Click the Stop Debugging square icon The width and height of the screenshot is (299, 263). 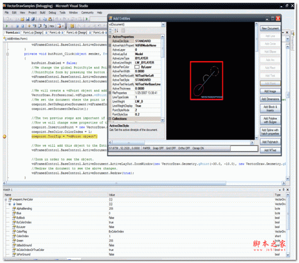17,26
